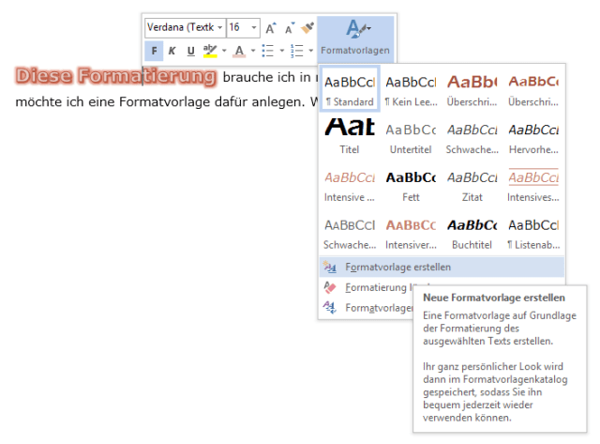Click the create style icon beside Formatvorlage erstellen
Screen dimensions: 600x444
[x=329, y=267]
